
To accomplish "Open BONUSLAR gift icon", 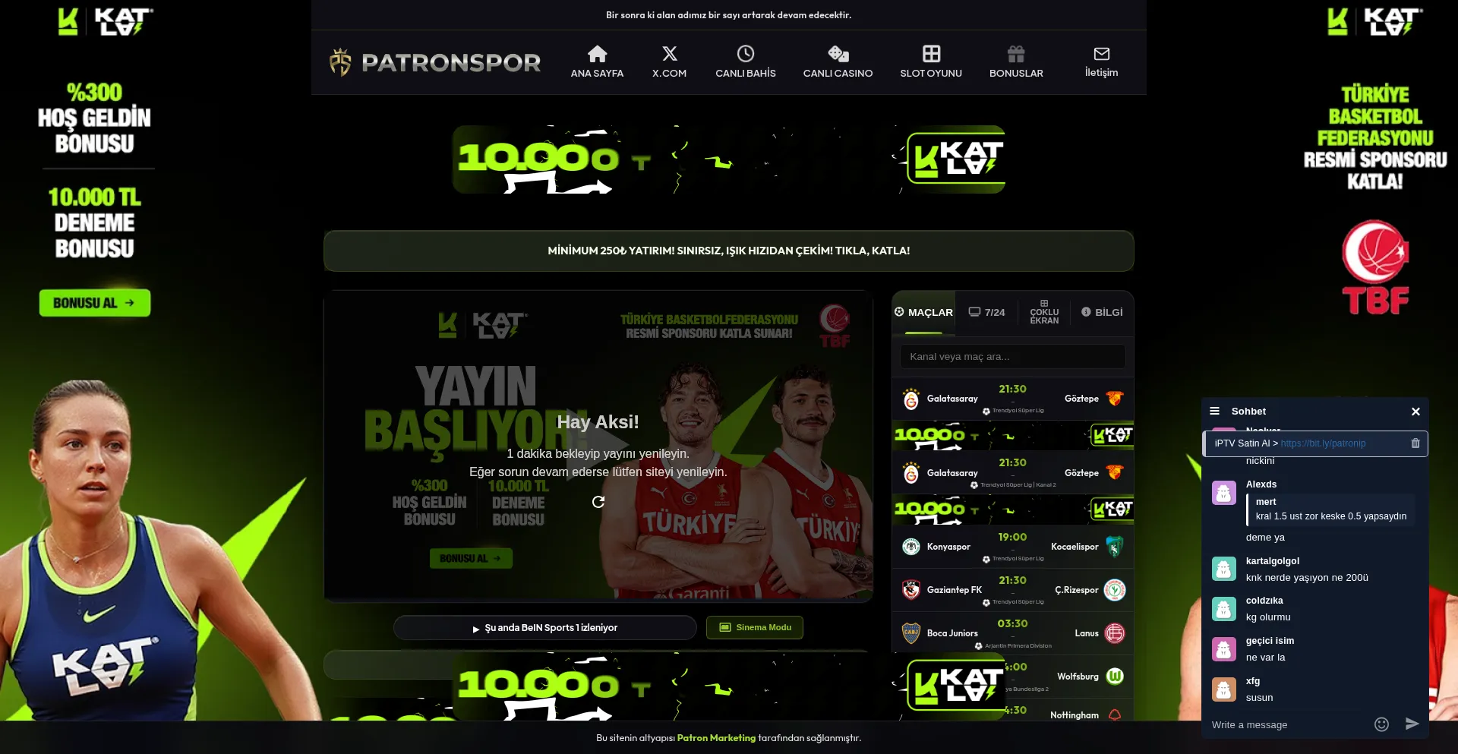I will pos(1016,54).
